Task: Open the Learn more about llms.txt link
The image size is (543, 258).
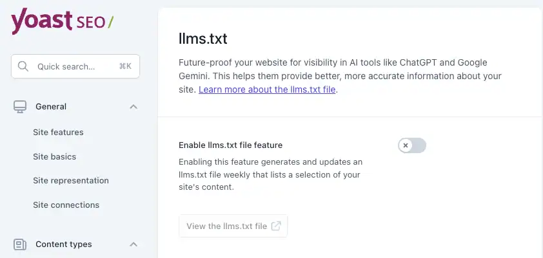Action: [267, 89]
